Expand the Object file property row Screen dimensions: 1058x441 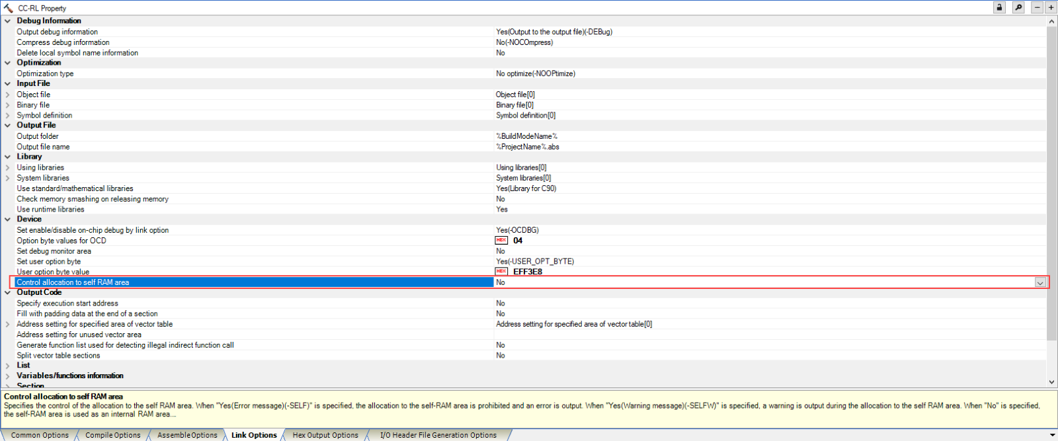pos(7,95)
